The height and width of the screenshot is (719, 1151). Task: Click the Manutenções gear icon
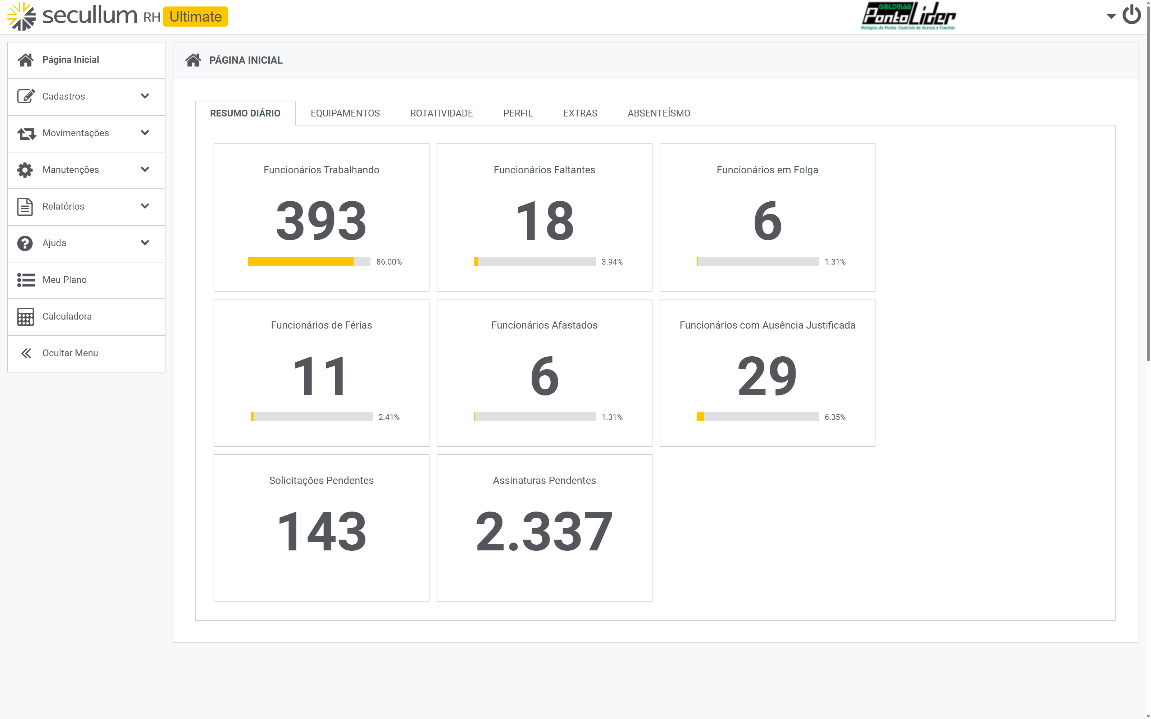tap(25, 170)
